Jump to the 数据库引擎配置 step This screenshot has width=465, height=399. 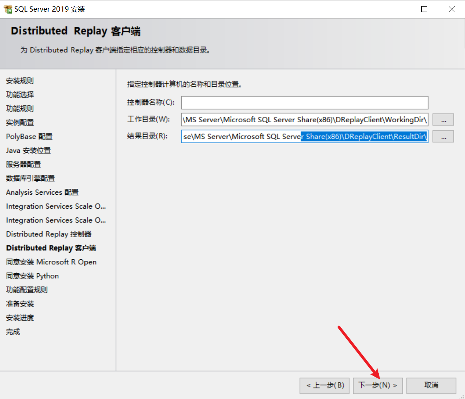tap(30, 178)
